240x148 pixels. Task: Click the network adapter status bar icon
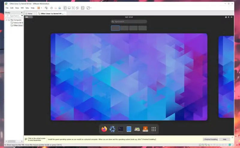pos(206,145)
